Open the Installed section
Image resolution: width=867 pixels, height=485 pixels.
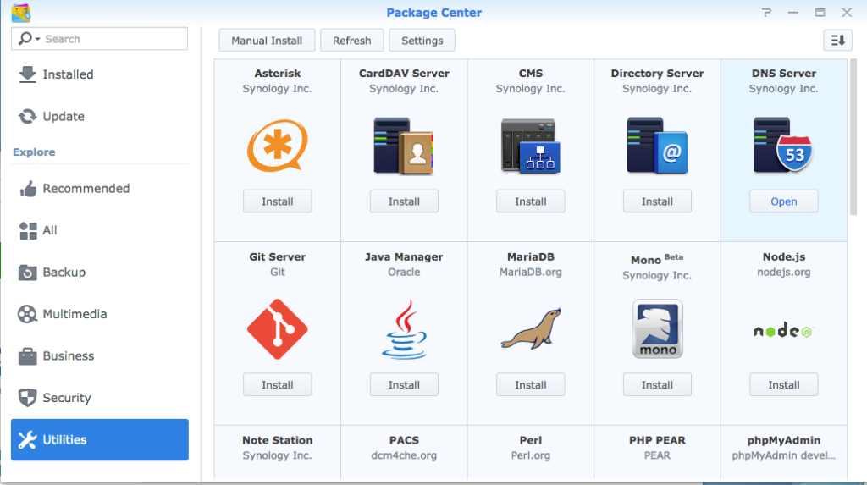(100, 74)
